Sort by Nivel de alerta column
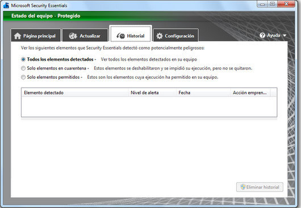Viewport: 301px width, 208px height. click(x=152, y=93)
